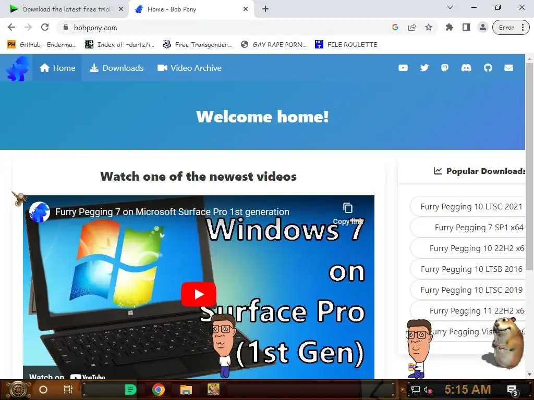534x400 pixels.
Task: Open the Video Archive navbar item
Action: (x=189, y=68)
